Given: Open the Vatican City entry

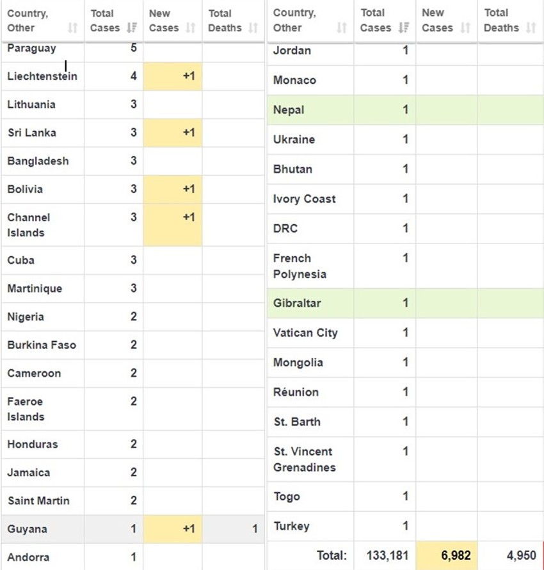Looking at the screenshot, I should (x=305, y=333).
